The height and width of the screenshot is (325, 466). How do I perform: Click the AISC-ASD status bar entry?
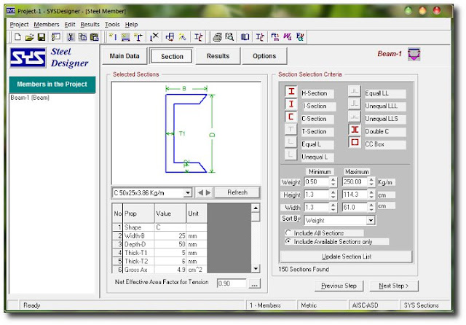coord(366,305)
